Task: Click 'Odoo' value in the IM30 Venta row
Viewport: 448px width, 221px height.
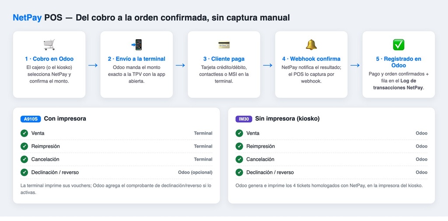Action: tap(421, 133)
